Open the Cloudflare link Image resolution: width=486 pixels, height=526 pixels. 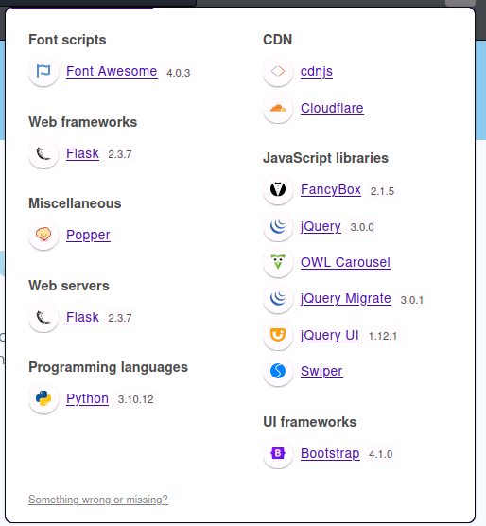point(332,108)
